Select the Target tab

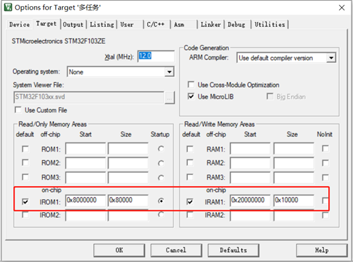[46, 24]
